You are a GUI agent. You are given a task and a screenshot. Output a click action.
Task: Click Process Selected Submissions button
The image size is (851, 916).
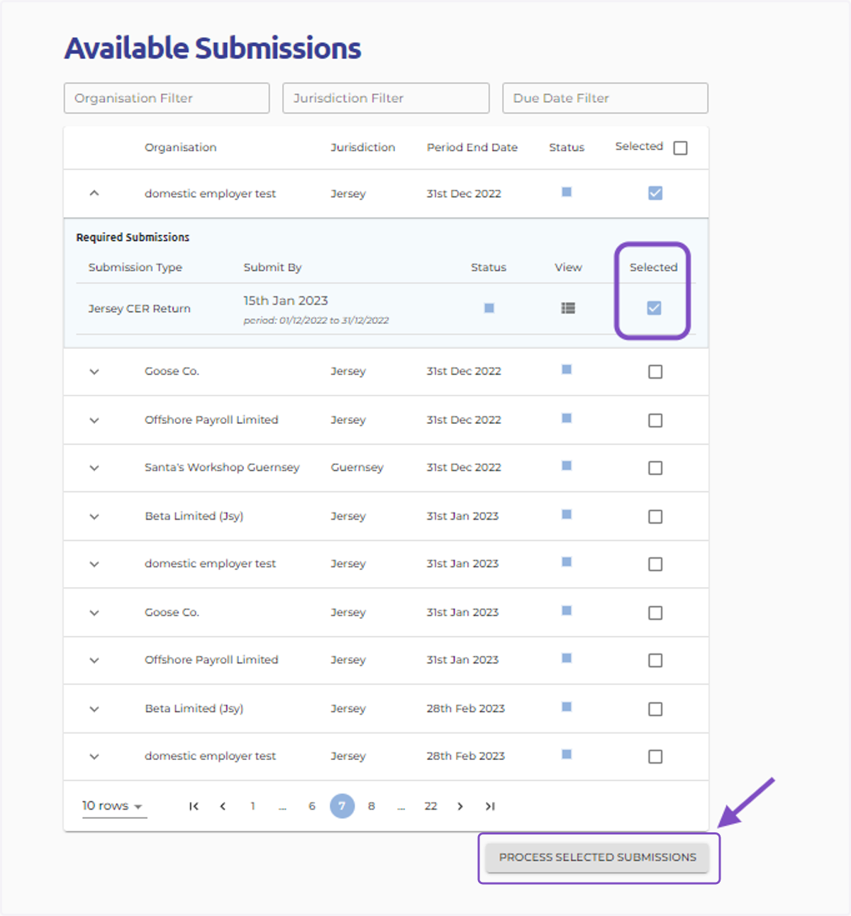pyautogui.click(x=597, y=857)
